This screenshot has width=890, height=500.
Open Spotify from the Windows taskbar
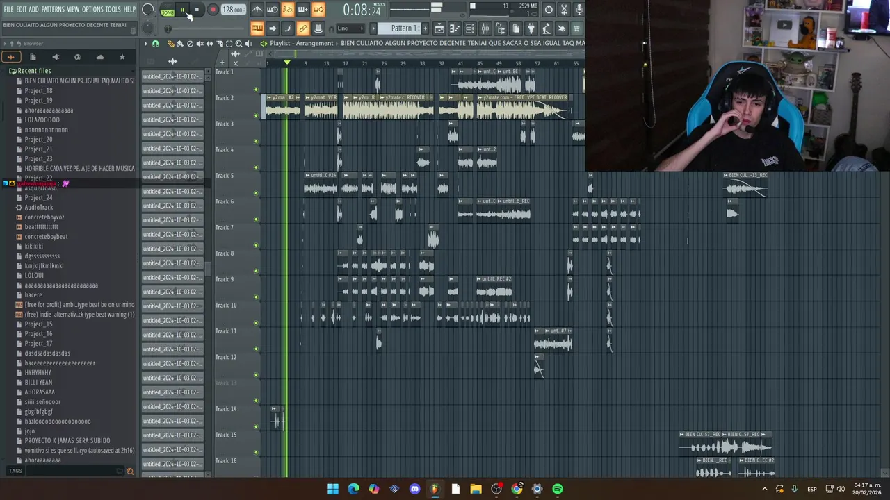pyautogui.click(x=558, y=489)
